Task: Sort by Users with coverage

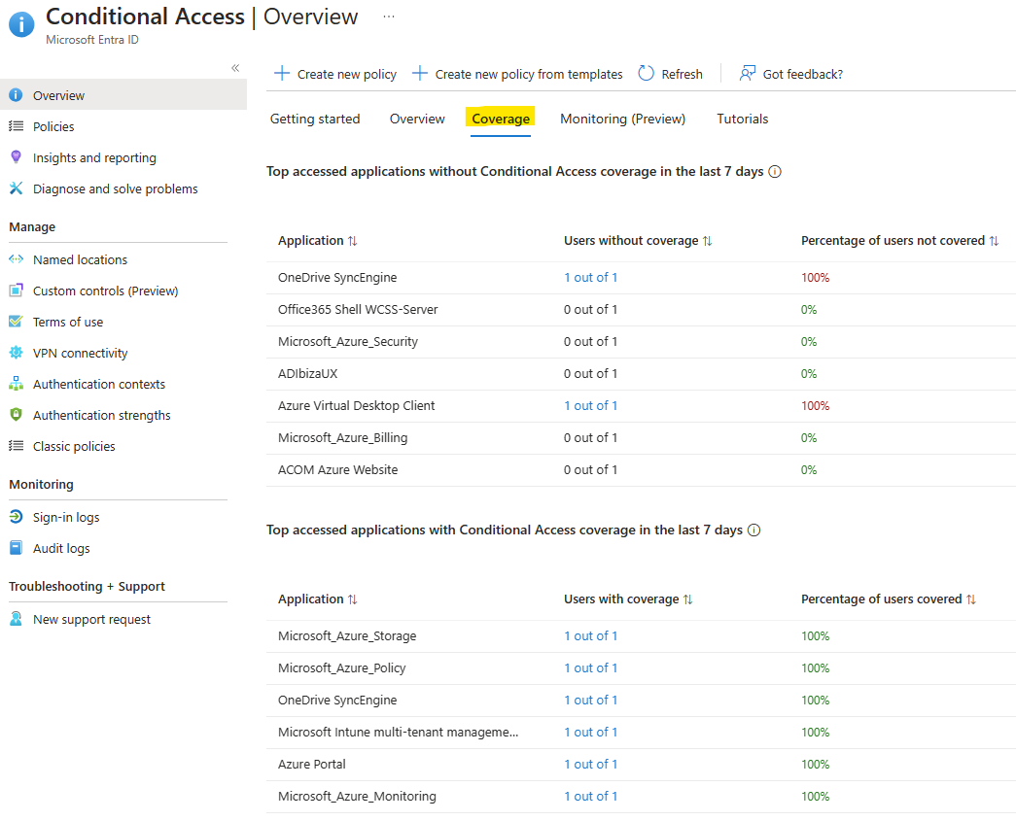Action: (628, 599)
